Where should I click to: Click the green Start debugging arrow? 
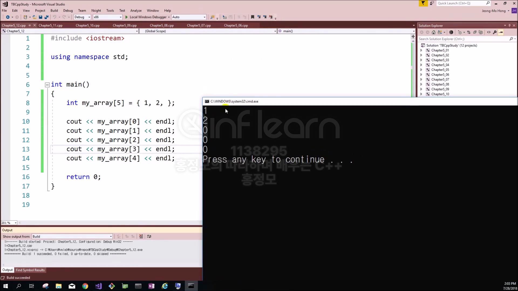click(x=127, y=17)
